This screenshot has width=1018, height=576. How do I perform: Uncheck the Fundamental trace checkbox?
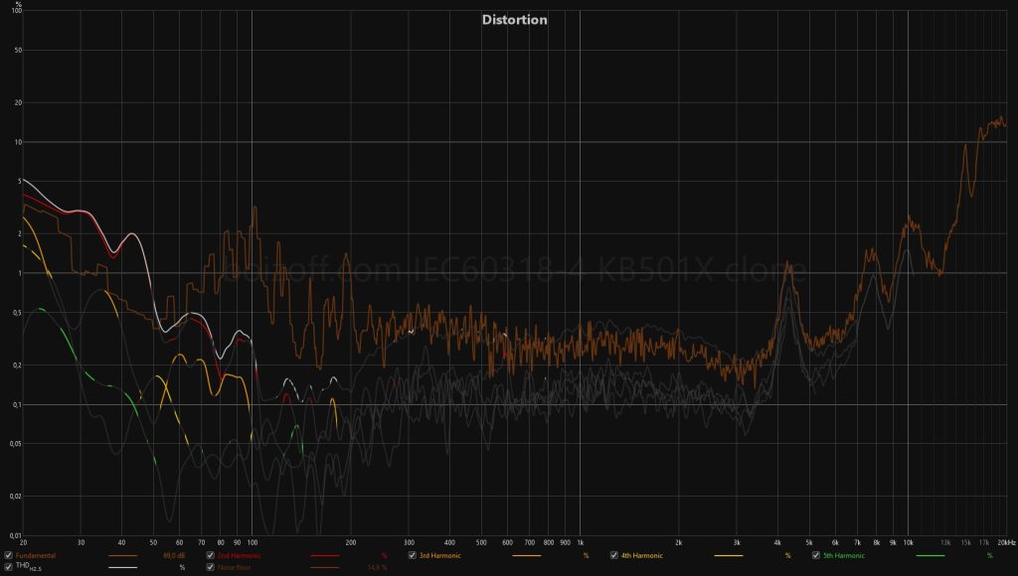(8, 555)
